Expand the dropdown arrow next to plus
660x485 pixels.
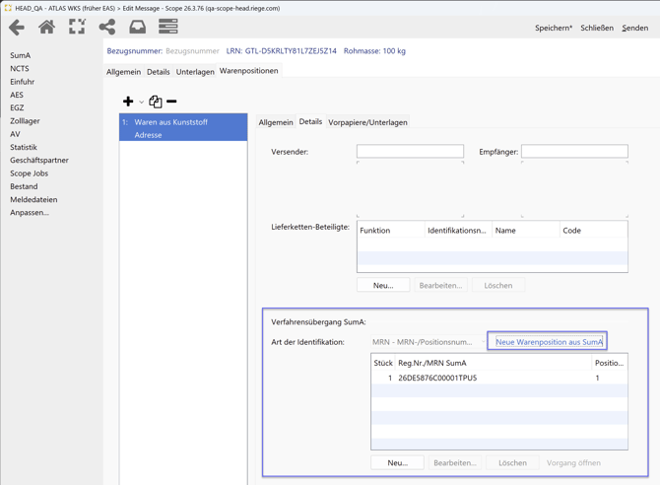[142, 103]
